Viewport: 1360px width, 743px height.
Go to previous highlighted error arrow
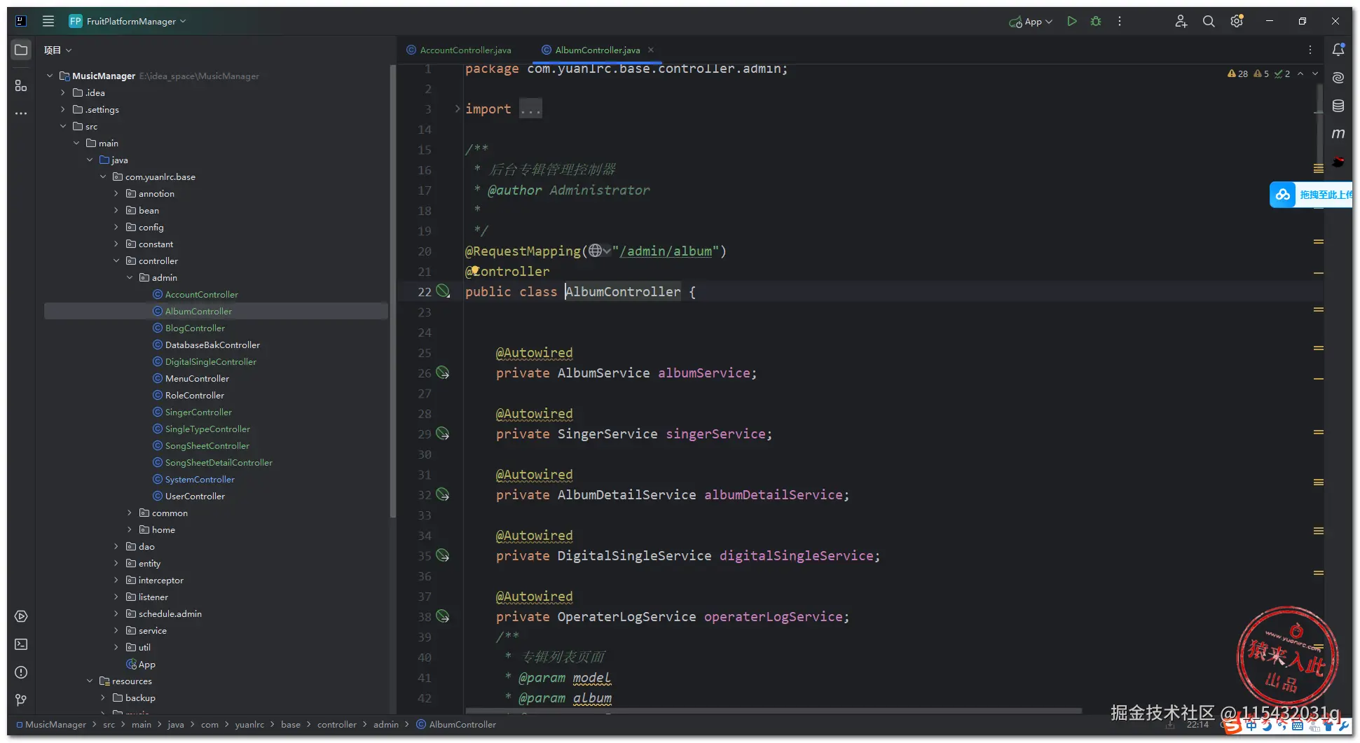pos(1300,74)
